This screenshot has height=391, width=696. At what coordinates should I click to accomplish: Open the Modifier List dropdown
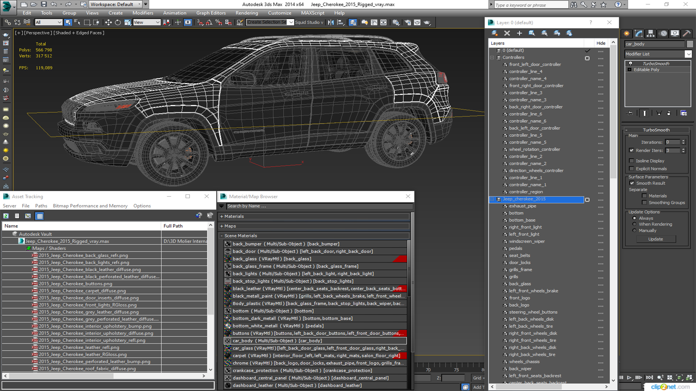coord(688,54)
